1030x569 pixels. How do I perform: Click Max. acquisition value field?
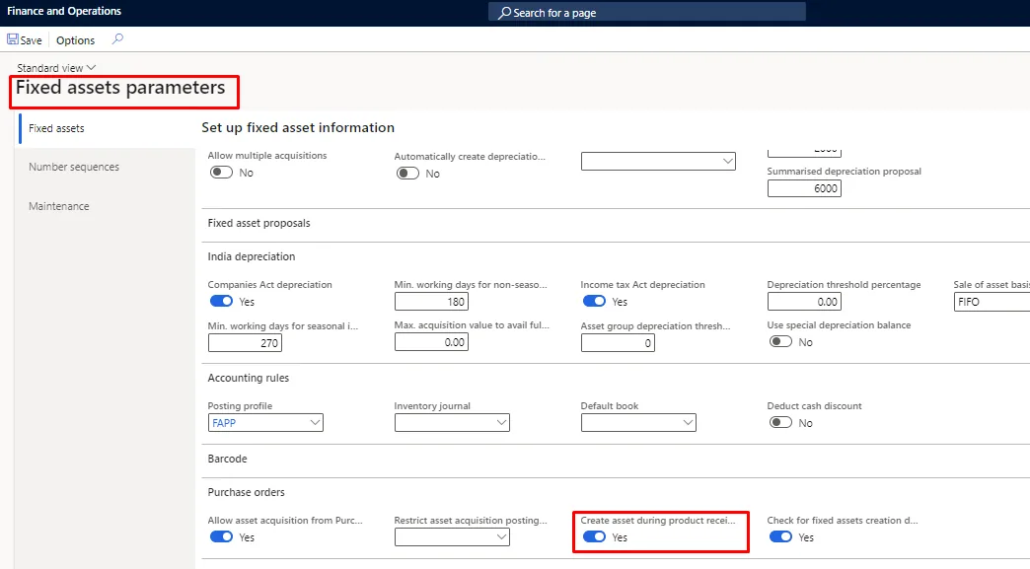pyautogui.click(x=431, y=342)
